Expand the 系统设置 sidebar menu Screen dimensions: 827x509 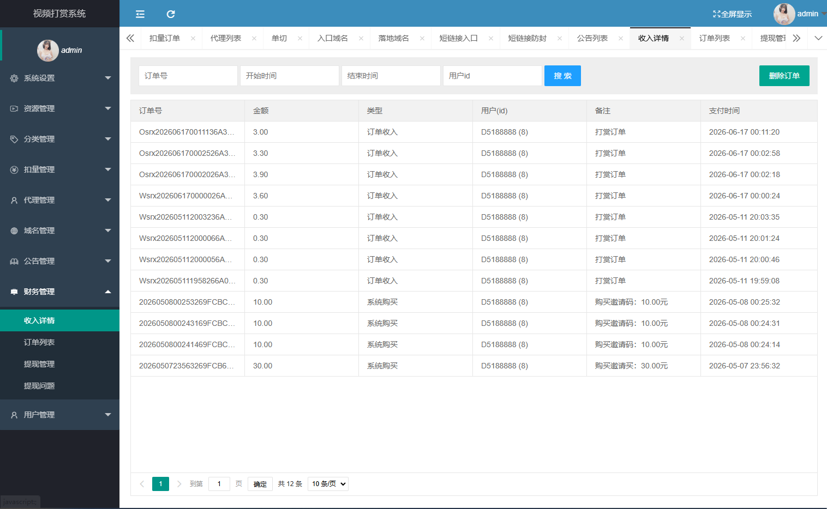point(59,78)
